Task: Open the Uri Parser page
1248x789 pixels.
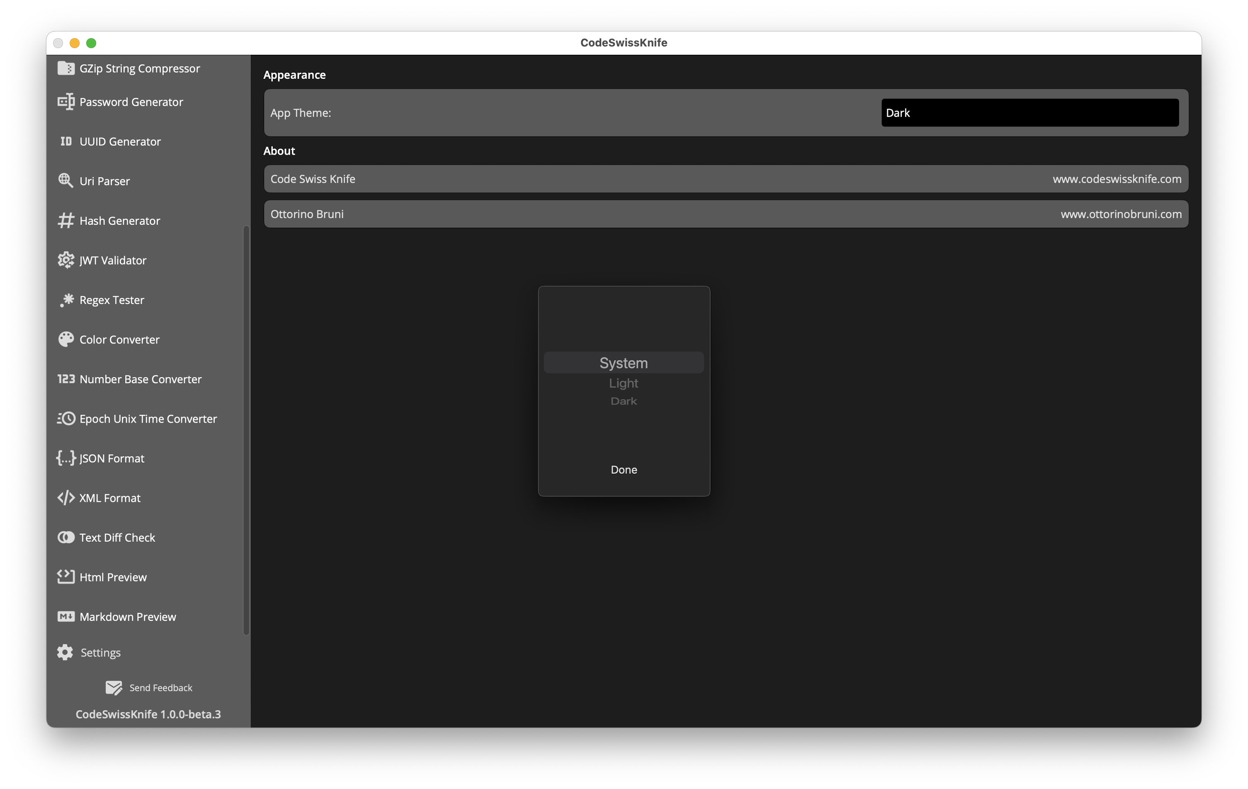Action: [x=104, y=181]
